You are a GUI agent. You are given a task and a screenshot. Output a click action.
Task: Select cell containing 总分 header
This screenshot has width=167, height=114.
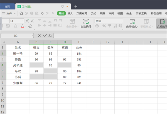pos(79,48)
